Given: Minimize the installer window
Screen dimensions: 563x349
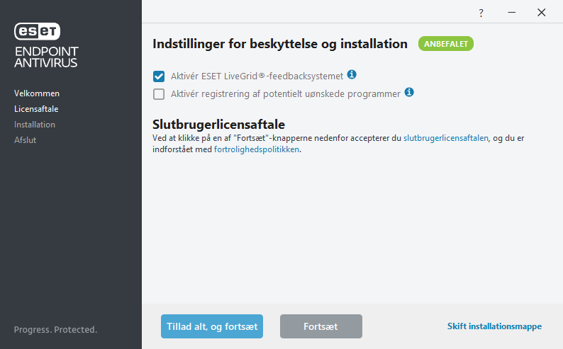Looking at the screenshot, I should point(511,13).
